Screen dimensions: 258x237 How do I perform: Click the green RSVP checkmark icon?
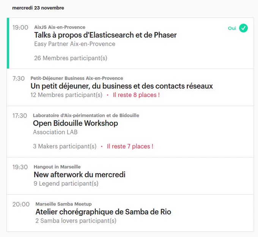[243, 28]
